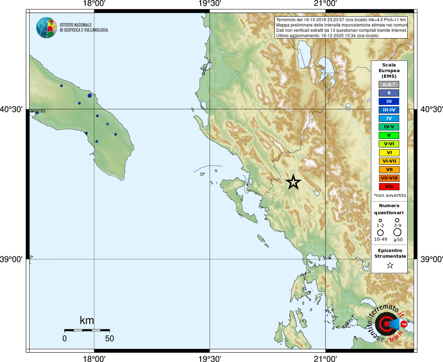Select the yellow VI intensity swatch
The height and width of the screenshot is (362, 443).
coord(389,153)
